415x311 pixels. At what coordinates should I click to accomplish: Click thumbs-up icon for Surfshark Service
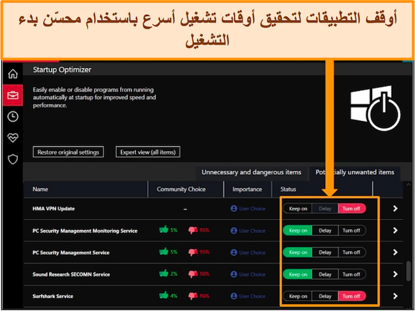pos(164,296)
